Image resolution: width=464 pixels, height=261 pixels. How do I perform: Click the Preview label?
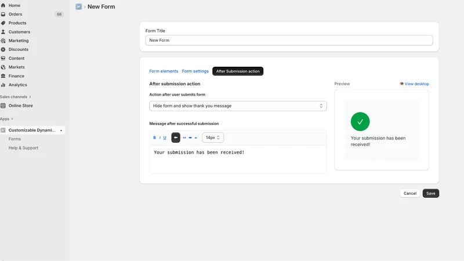coord(342,84)
